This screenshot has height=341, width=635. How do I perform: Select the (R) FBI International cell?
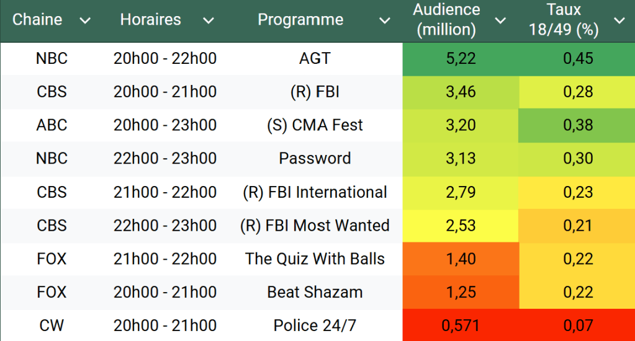(x=315, y=192)
